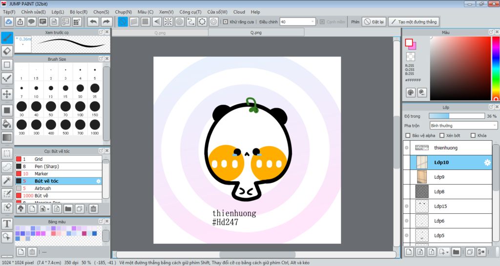Screen dimensions: 500x266
Task: Select Lớp8 layer thumbnail
Action: tap(422, 192)
